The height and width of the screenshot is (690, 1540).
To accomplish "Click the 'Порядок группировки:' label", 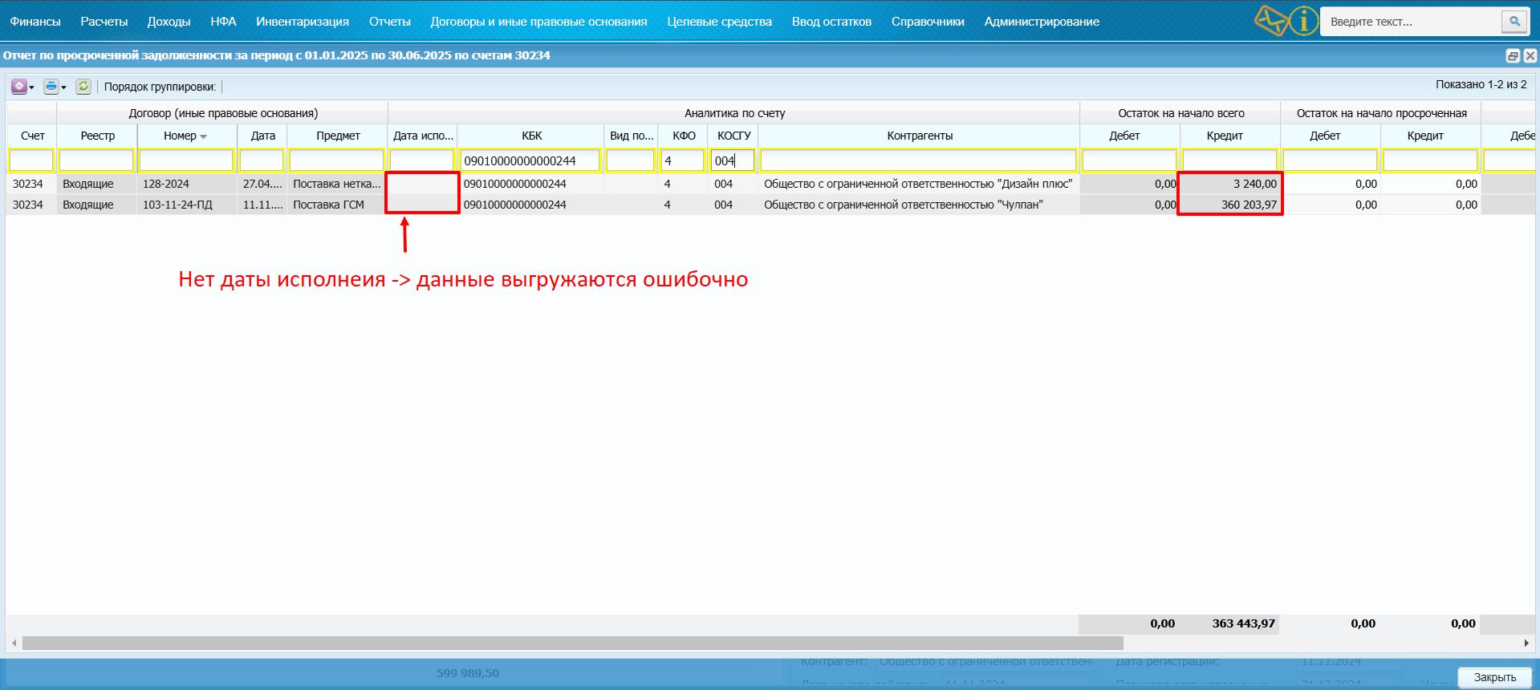I will (x=160, y=87).
